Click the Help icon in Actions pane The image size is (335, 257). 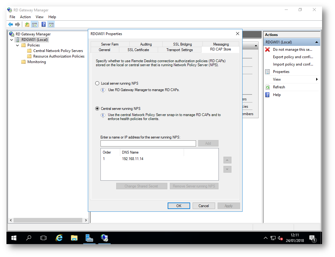coord(268,95)
